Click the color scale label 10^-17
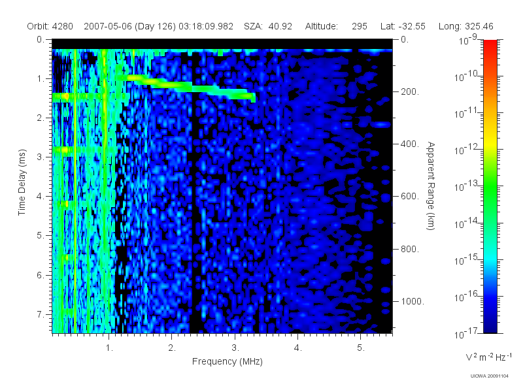 465,333
